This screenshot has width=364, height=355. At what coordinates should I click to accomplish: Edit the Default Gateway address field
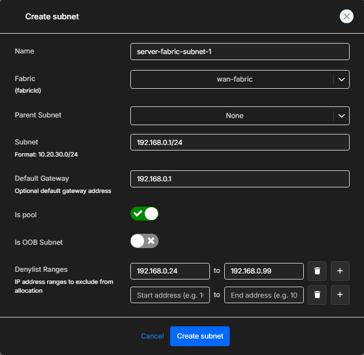240,179
